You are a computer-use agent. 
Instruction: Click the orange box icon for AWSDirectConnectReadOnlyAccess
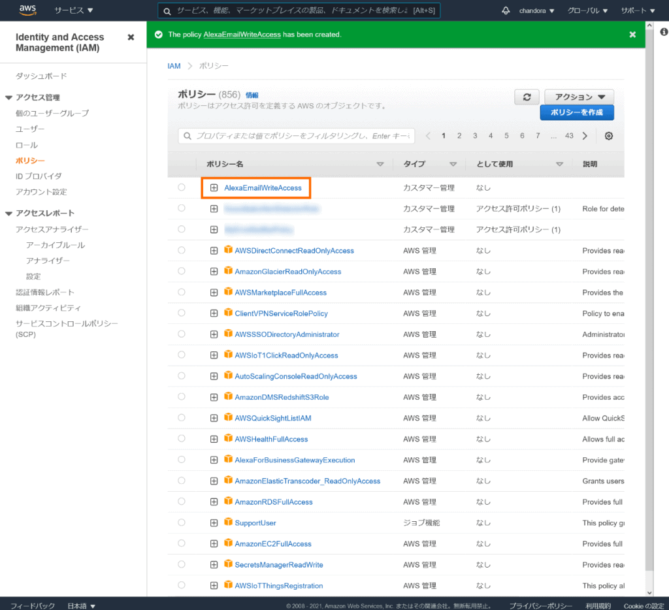(x=228, y=250)
